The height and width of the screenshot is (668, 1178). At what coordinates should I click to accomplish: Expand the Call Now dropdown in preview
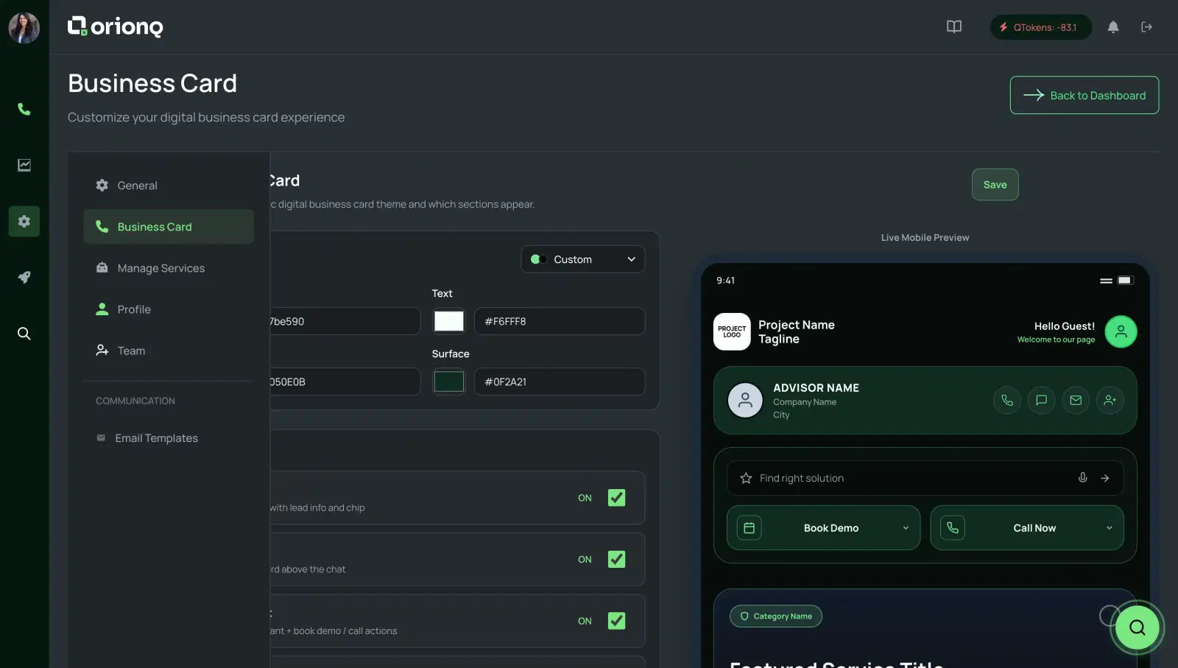(1109, 528)
